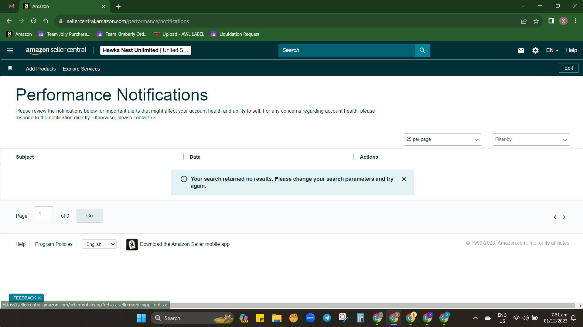Close the Amazon browser tab
Viewport: 583px width, 327px height.
(x=104, y=6)
